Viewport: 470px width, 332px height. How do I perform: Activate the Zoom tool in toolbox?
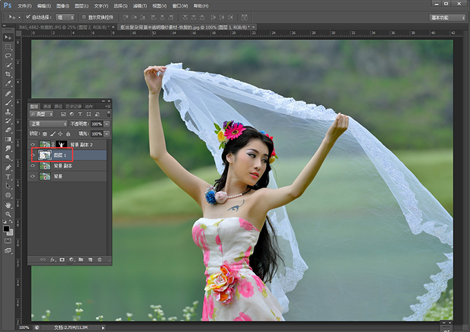(8, 214)
